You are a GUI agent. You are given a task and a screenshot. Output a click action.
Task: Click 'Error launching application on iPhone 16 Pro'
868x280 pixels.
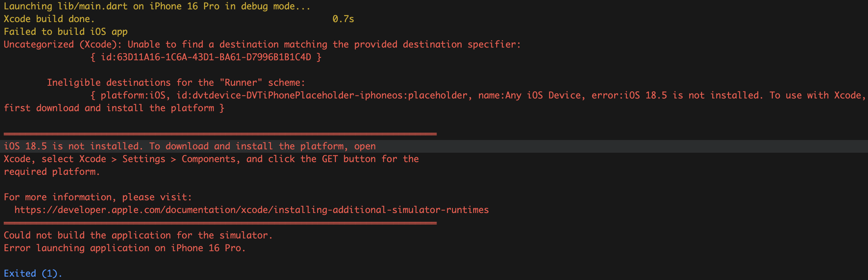point(124,248)
